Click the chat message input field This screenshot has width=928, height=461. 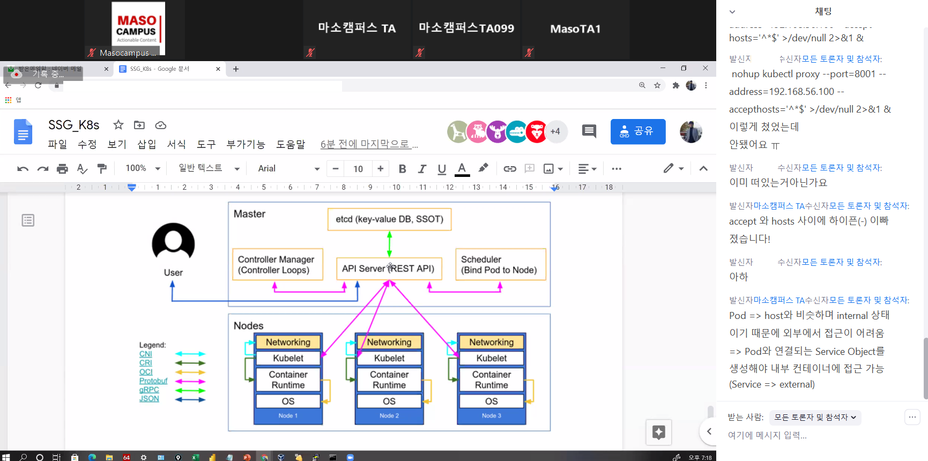point(804,435)
